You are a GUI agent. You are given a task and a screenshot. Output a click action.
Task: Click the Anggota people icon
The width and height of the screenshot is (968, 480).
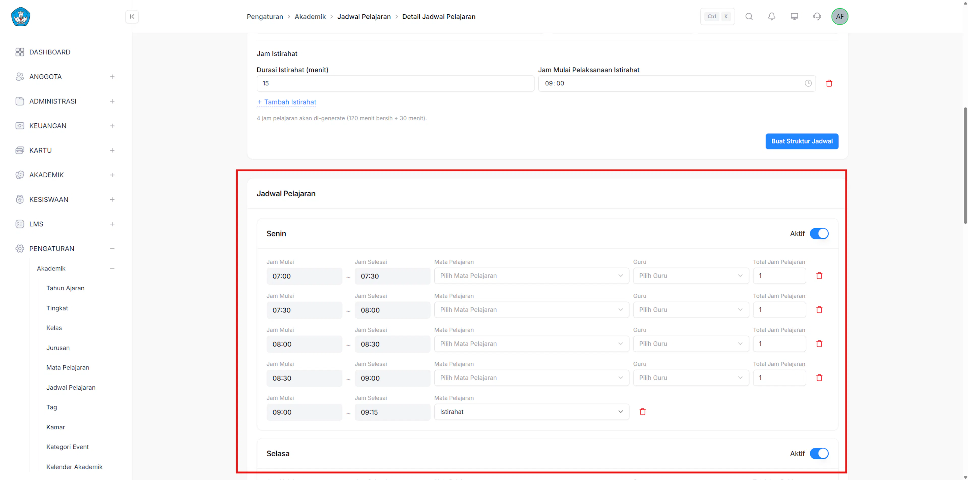(20, 77)
